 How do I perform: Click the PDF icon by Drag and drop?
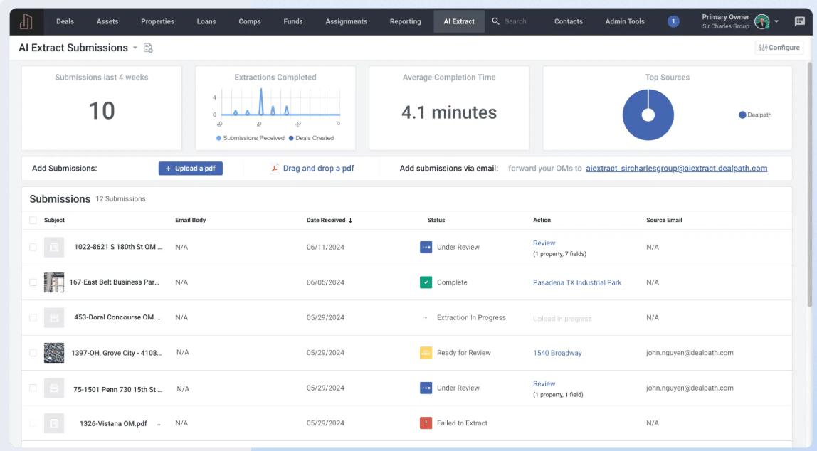tap(275, 168)
